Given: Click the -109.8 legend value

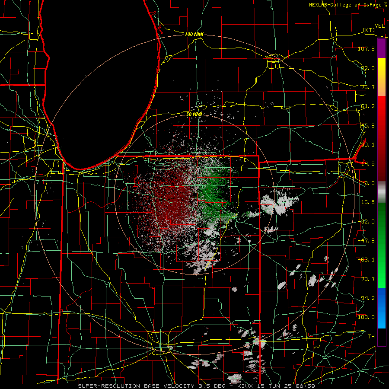Looking at the screenshot, I should coord(365,317).
